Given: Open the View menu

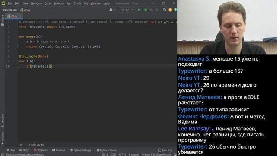Looking at the screenshot, I should pos(25,3).
